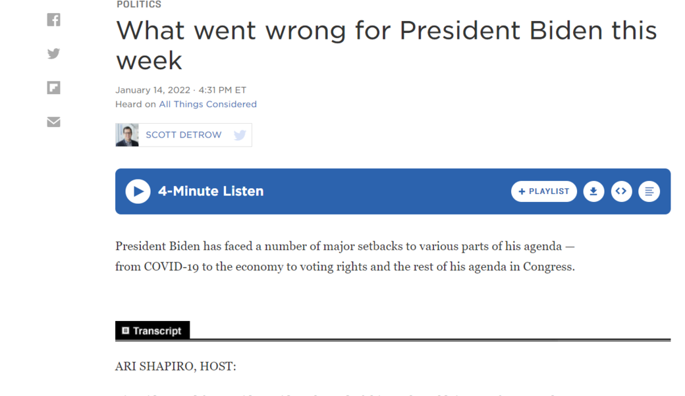Share the article by email
Image resolution: width=685 pixels, height=396 pixels.
(x=54, y=122)
